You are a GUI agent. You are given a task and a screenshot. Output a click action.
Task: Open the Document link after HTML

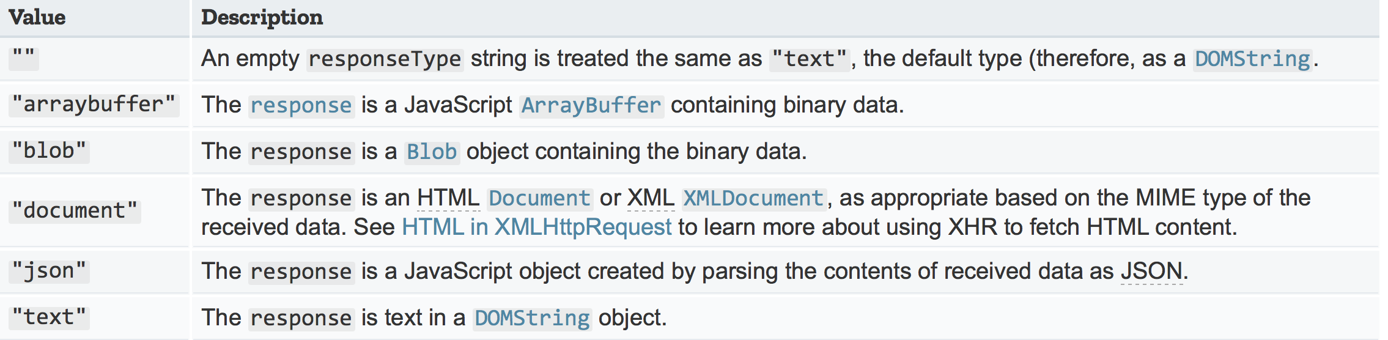click(539, 199)
